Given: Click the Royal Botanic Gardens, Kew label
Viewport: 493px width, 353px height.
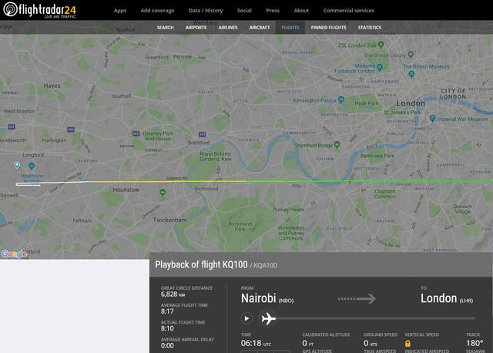Looking at the screenshot, I should pos(216,156).
